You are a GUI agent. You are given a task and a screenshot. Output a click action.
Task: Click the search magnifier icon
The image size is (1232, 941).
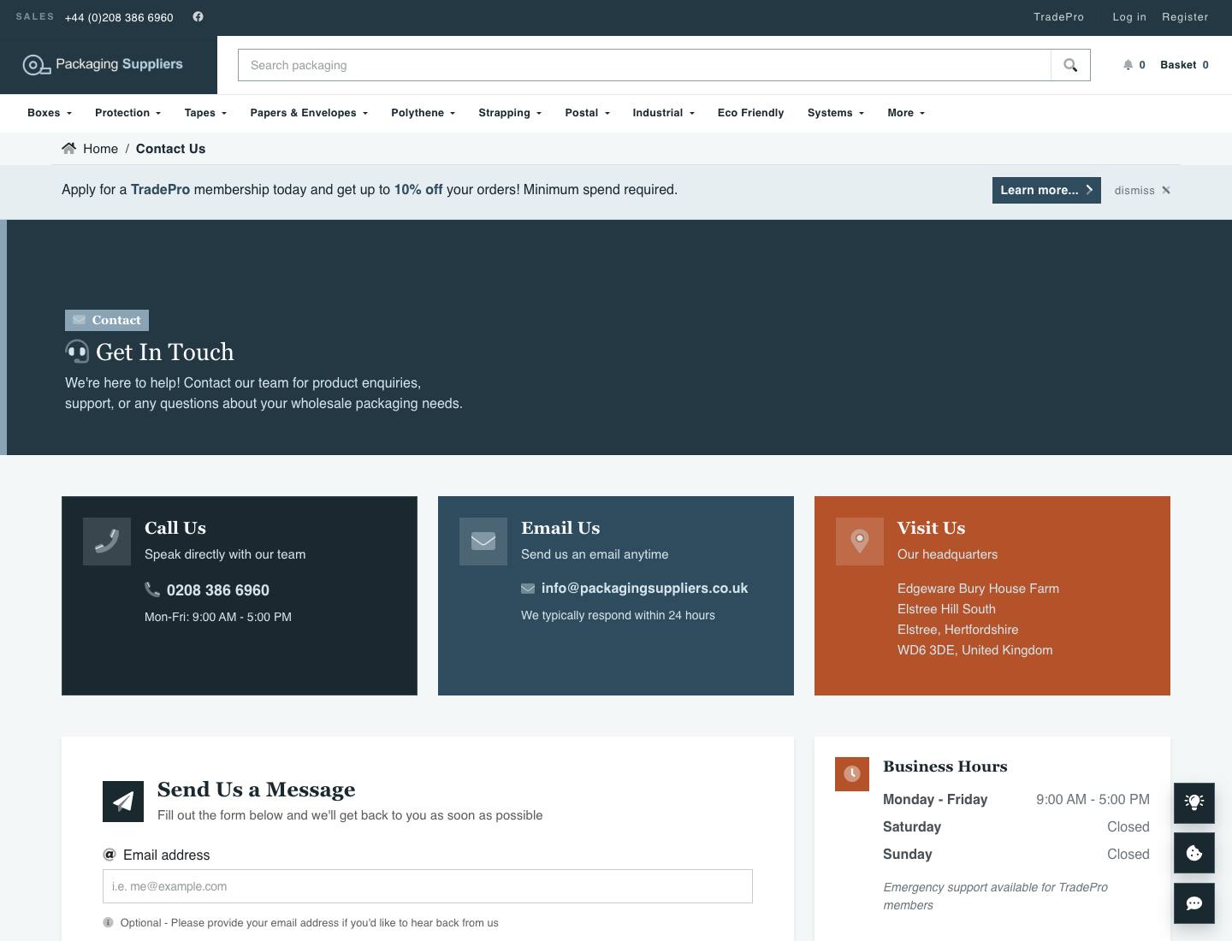pyautogui.click(x=1070, y=65)
